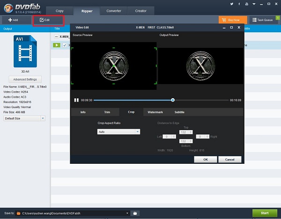Click the Resolution: 1920x816 text
This screenshot has width=281, height=219.
(x=17, y=102)
